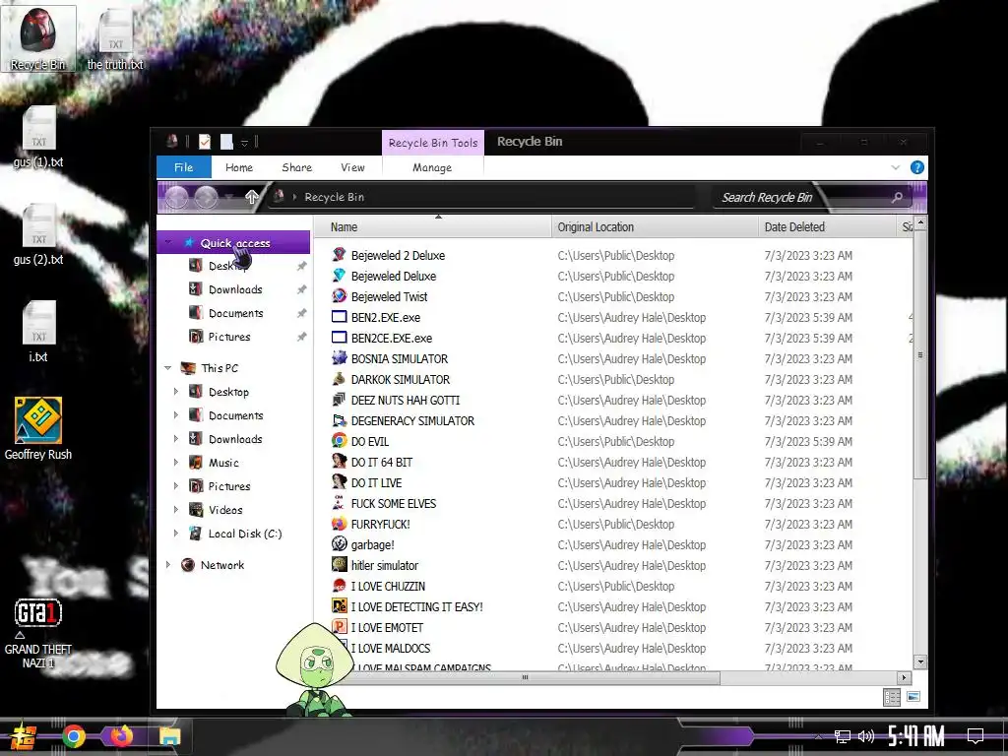The width and height of the screenshot is (1008, 756).
Task: Open the notification center icon
Action: [x=976, y=736]
